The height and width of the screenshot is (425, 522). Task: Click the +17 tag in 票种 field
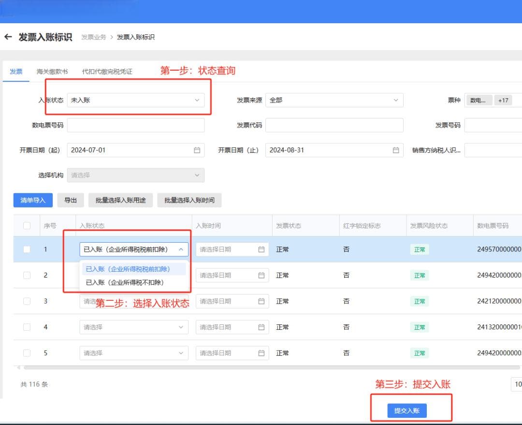click(x=503, y=100)
